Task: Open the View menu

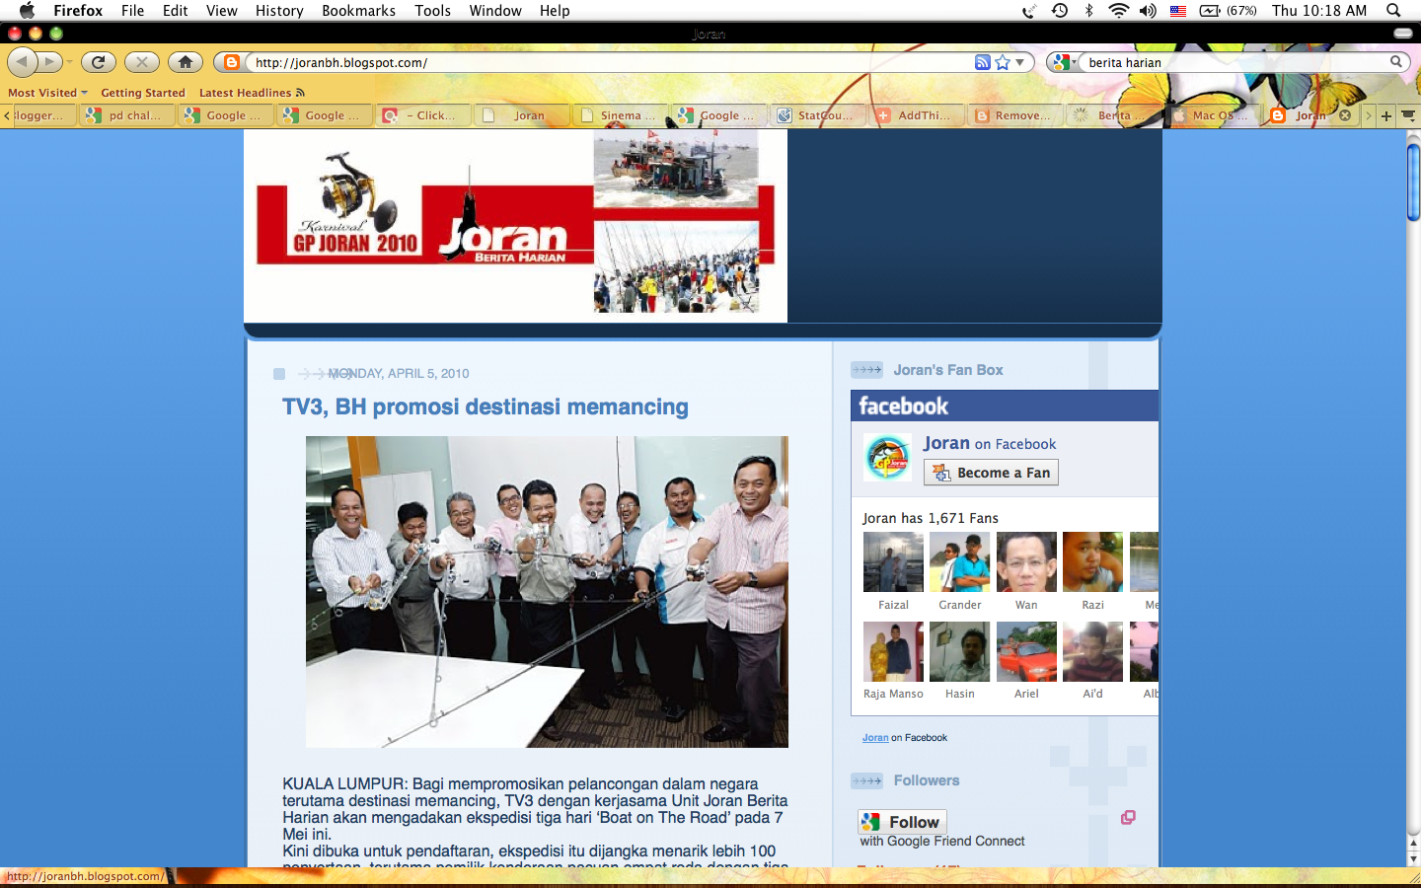Action: (x=221, y=10)
